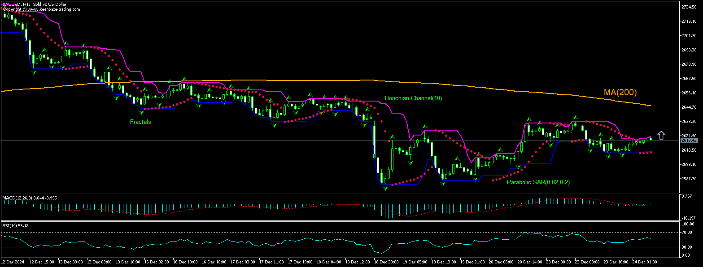Click the 2724.50 price axis value
Screen dimensions: 703x267
pos(689,7)
